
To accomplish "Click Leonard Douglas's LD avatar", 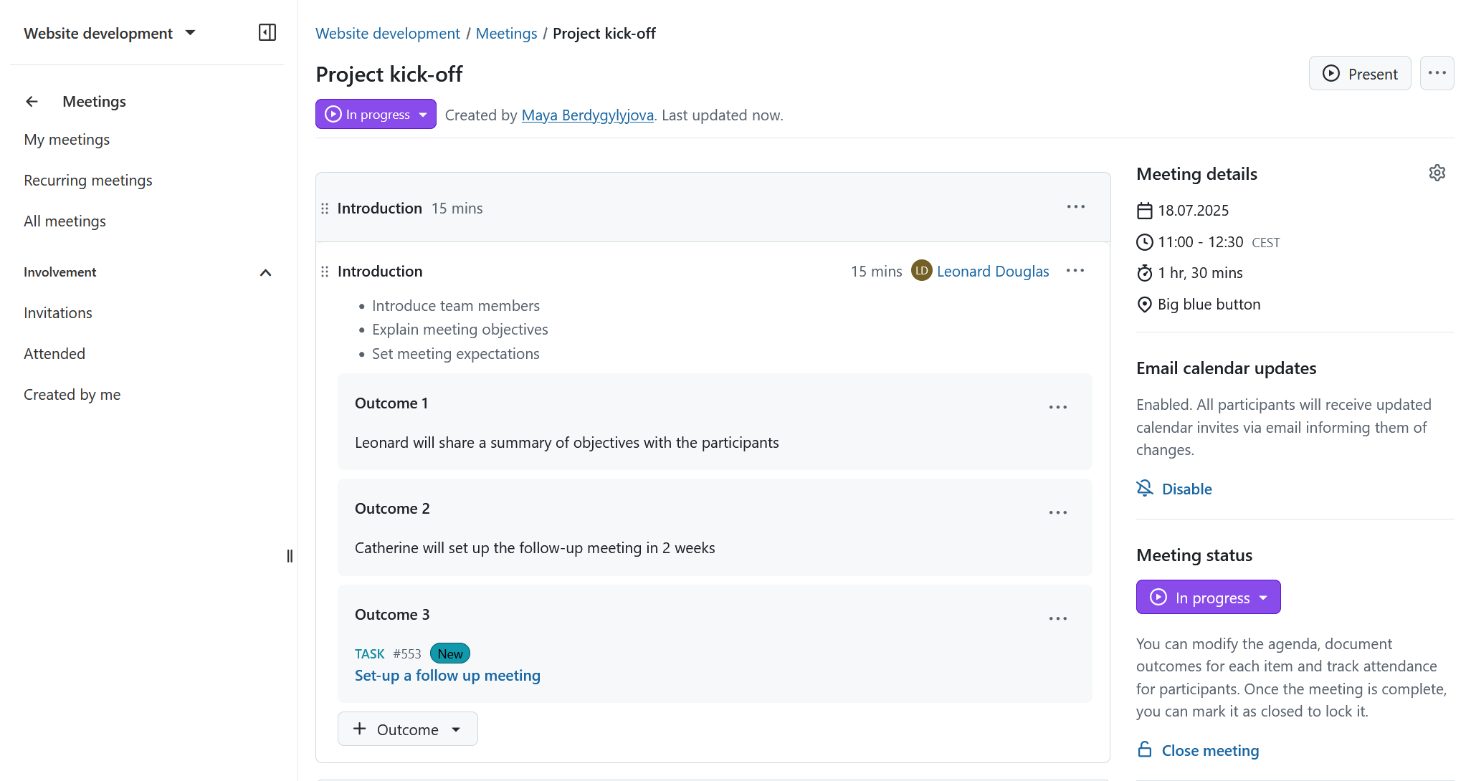I will click(x=921, y=270).
